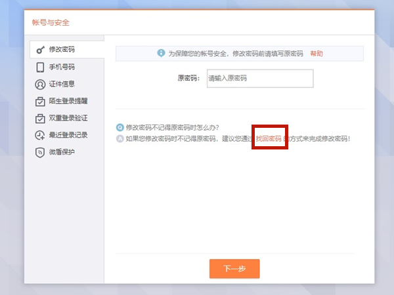The height and width of the screenshot is (295, 394).
Task: Click the shield icon beside 微盾保护
Action: [40, 152]
